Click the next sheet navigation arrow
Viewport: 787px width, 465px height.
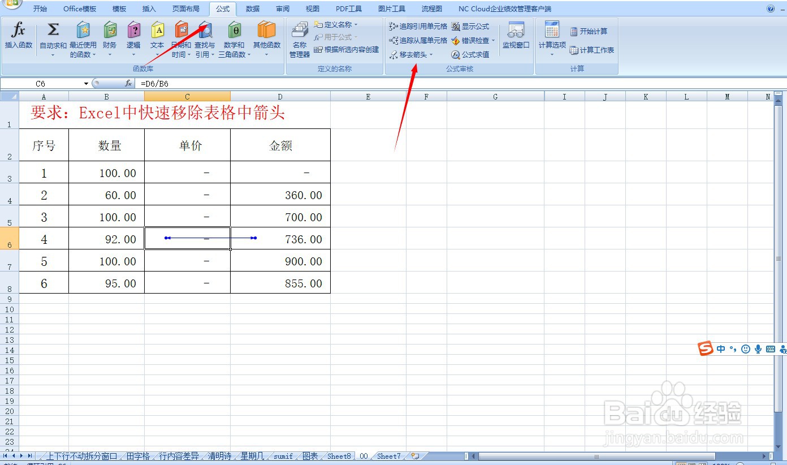point(21,456)
